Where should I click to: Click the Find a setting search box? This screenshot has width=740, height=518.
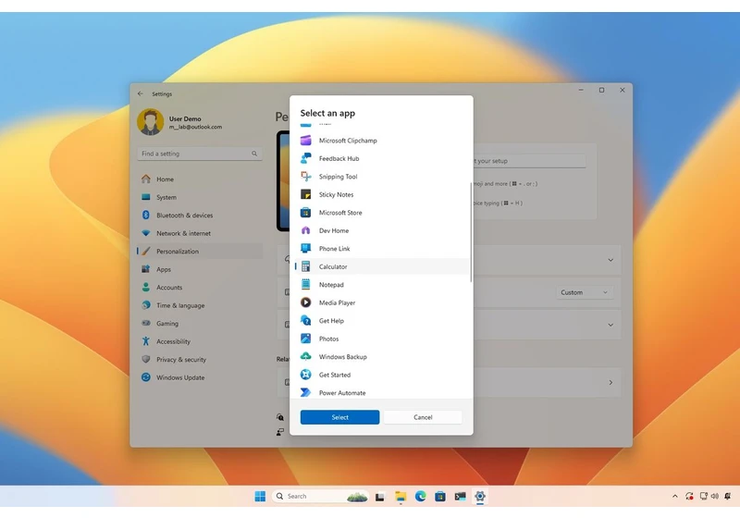tap(200, 154)
